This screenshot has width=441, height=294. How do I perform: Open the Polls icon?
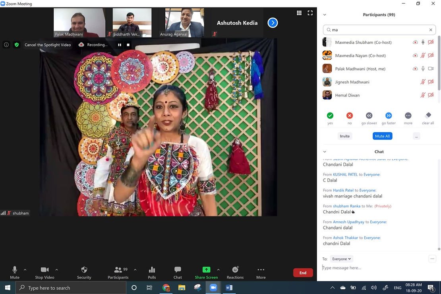152,270
